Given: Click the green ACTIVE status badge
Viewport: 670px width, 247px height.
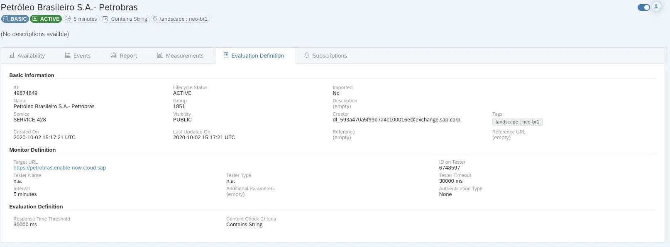Looking at the screenshot, I should tap(46, 19).
